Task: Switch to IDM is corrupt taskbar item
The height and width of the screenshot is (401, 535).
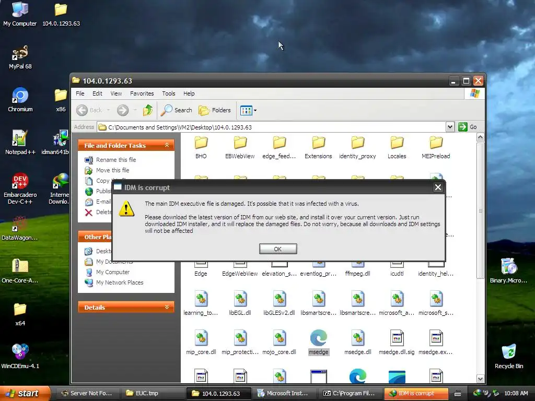Action: coord(416,393)
